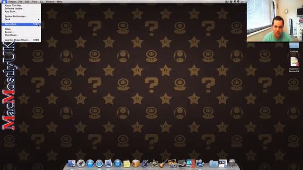Open the dark Steam-like Dock icon
The height and width of the screenshot is (170, 303).
[182, 163]
